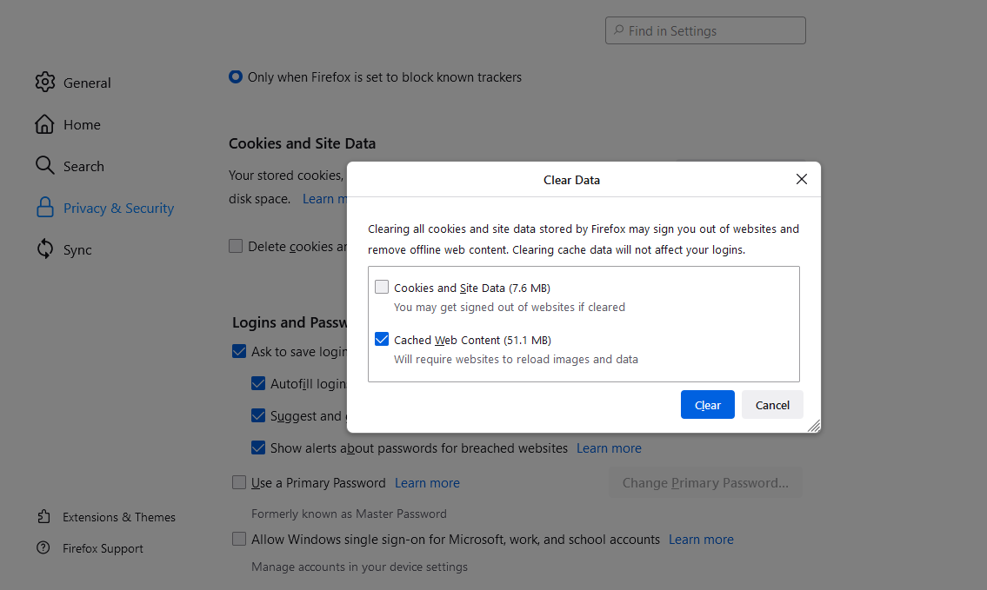
Task: Click the Sync arrows icon in the sidebar
Action: coord(45,249)
